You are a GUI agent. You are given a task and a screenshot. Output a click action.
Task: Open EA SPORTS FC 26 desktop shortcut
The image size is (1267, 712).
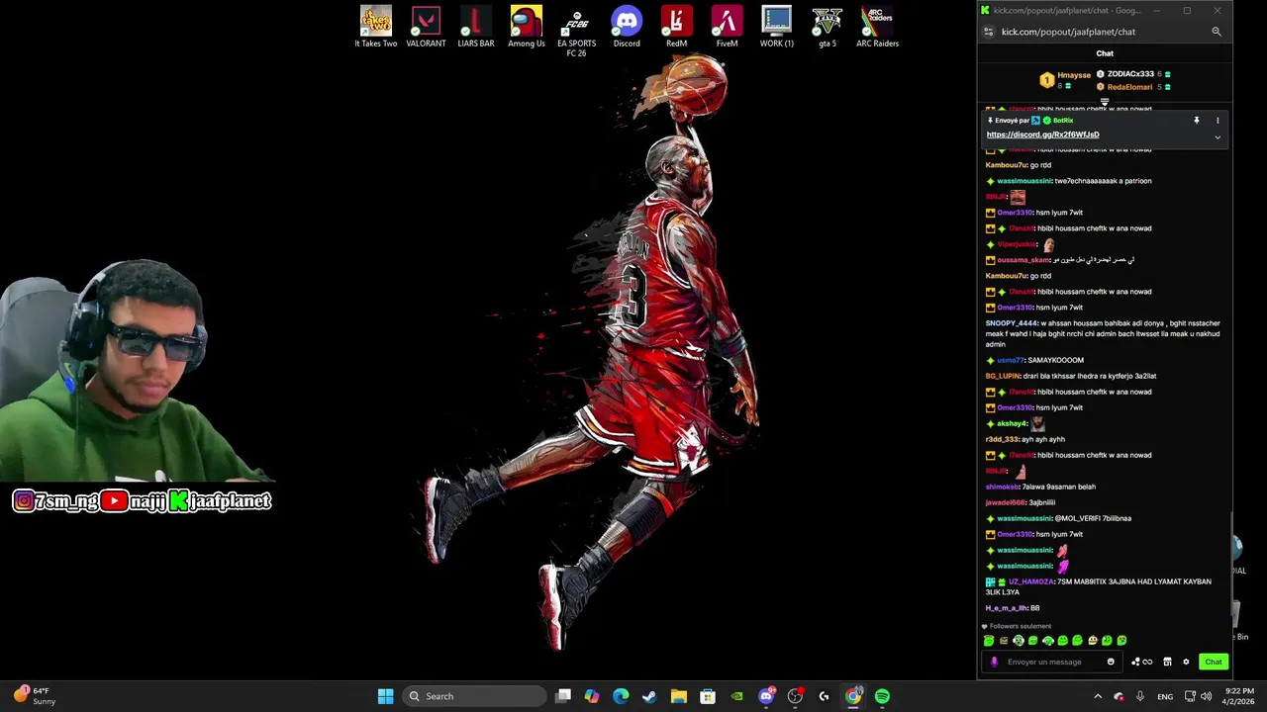tap(576, 32)
